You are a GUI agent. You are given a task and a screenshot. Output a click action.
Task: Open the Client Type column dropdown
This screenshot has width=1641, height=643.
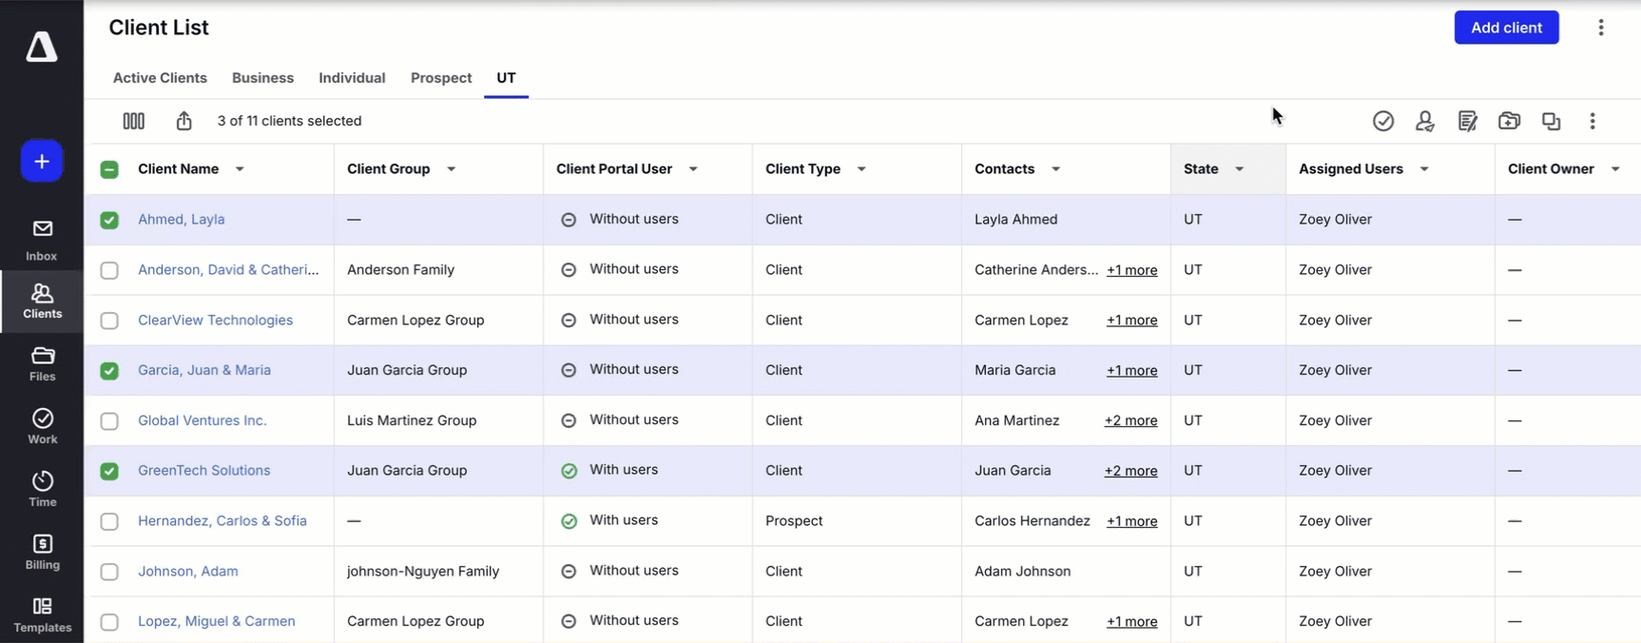[x=861, y=169]
